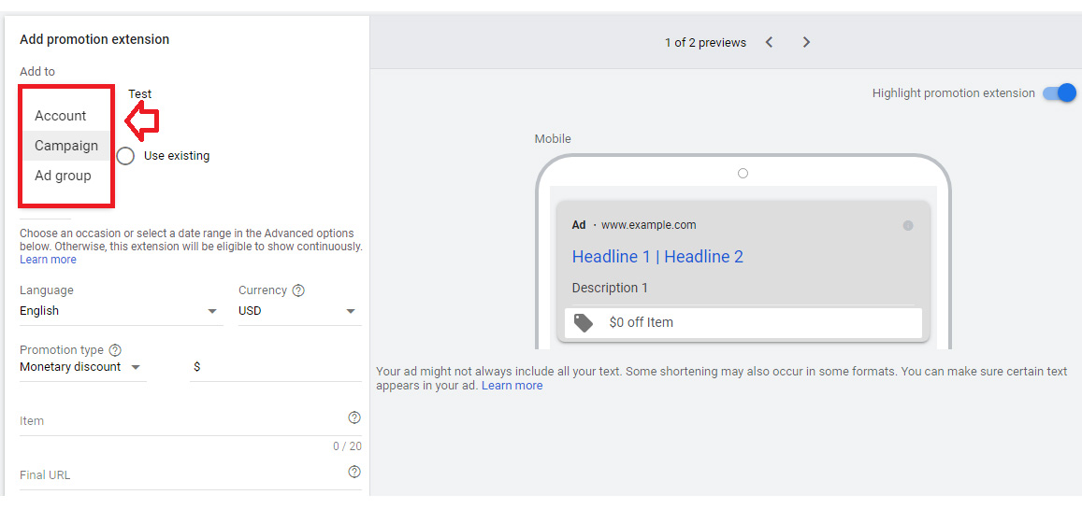Click the Headline 1 | Headline 2 preview link
Screen dimensions: 1082x509
(x=657, y=257)
